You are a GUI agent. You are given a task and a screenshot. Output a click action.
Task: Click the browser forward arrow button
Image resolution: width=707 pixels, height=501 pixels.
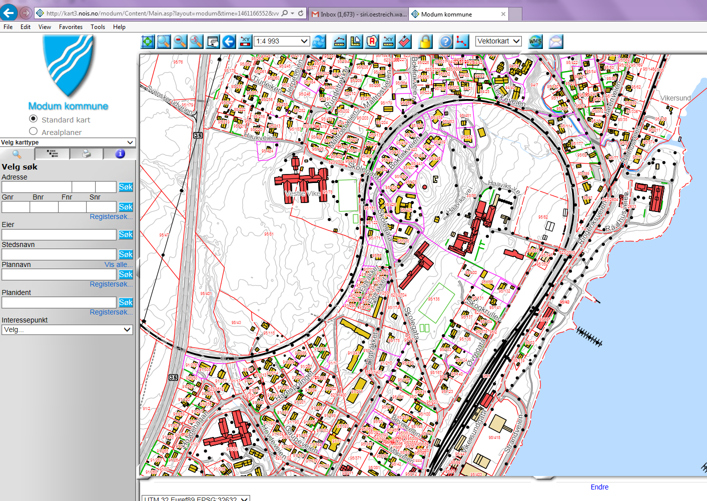tap(26, 12)
